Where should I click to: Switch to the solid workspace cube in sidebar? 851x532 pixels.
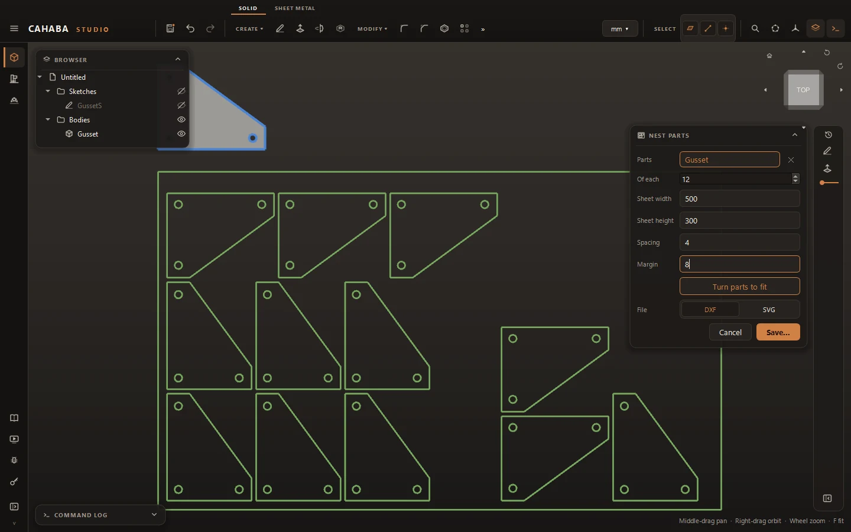(x=14, y=57)
